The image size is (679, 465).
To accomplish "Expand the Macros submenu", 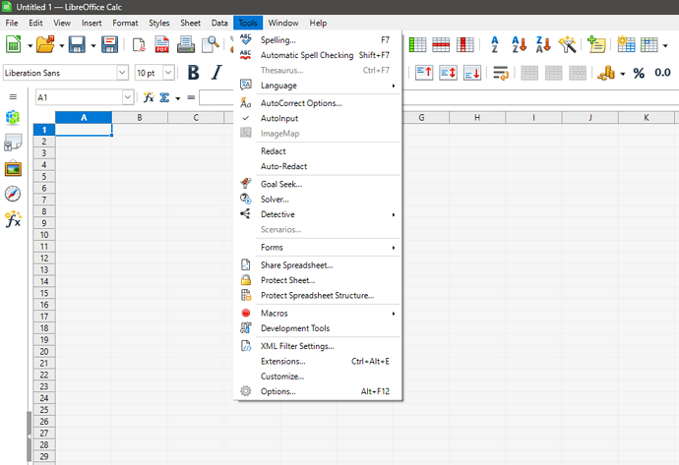I will [x=318, y=314].
